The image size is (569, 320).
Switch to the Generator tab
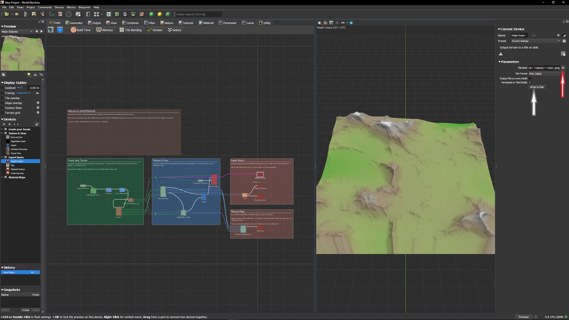coord(74,23)
